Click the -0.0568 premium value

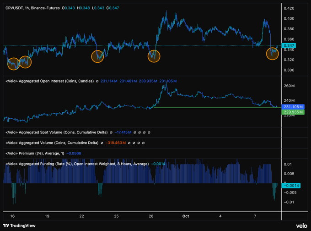tap(74, 153)
